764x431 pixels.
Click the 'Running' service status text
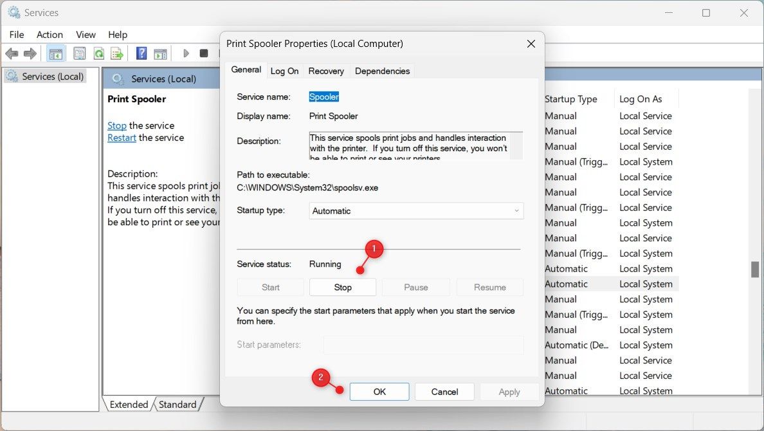click(325, 264)
